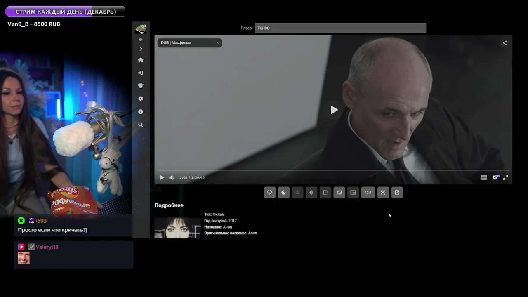The image size is (528, 297).
Task: Click the chat message 'Просто если что кричать?)'
Action: pyautogui.click(x=52, y=230)
